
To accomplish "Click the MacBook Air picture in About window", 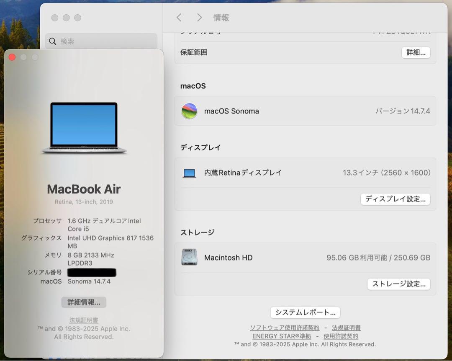I will [84, 128].
